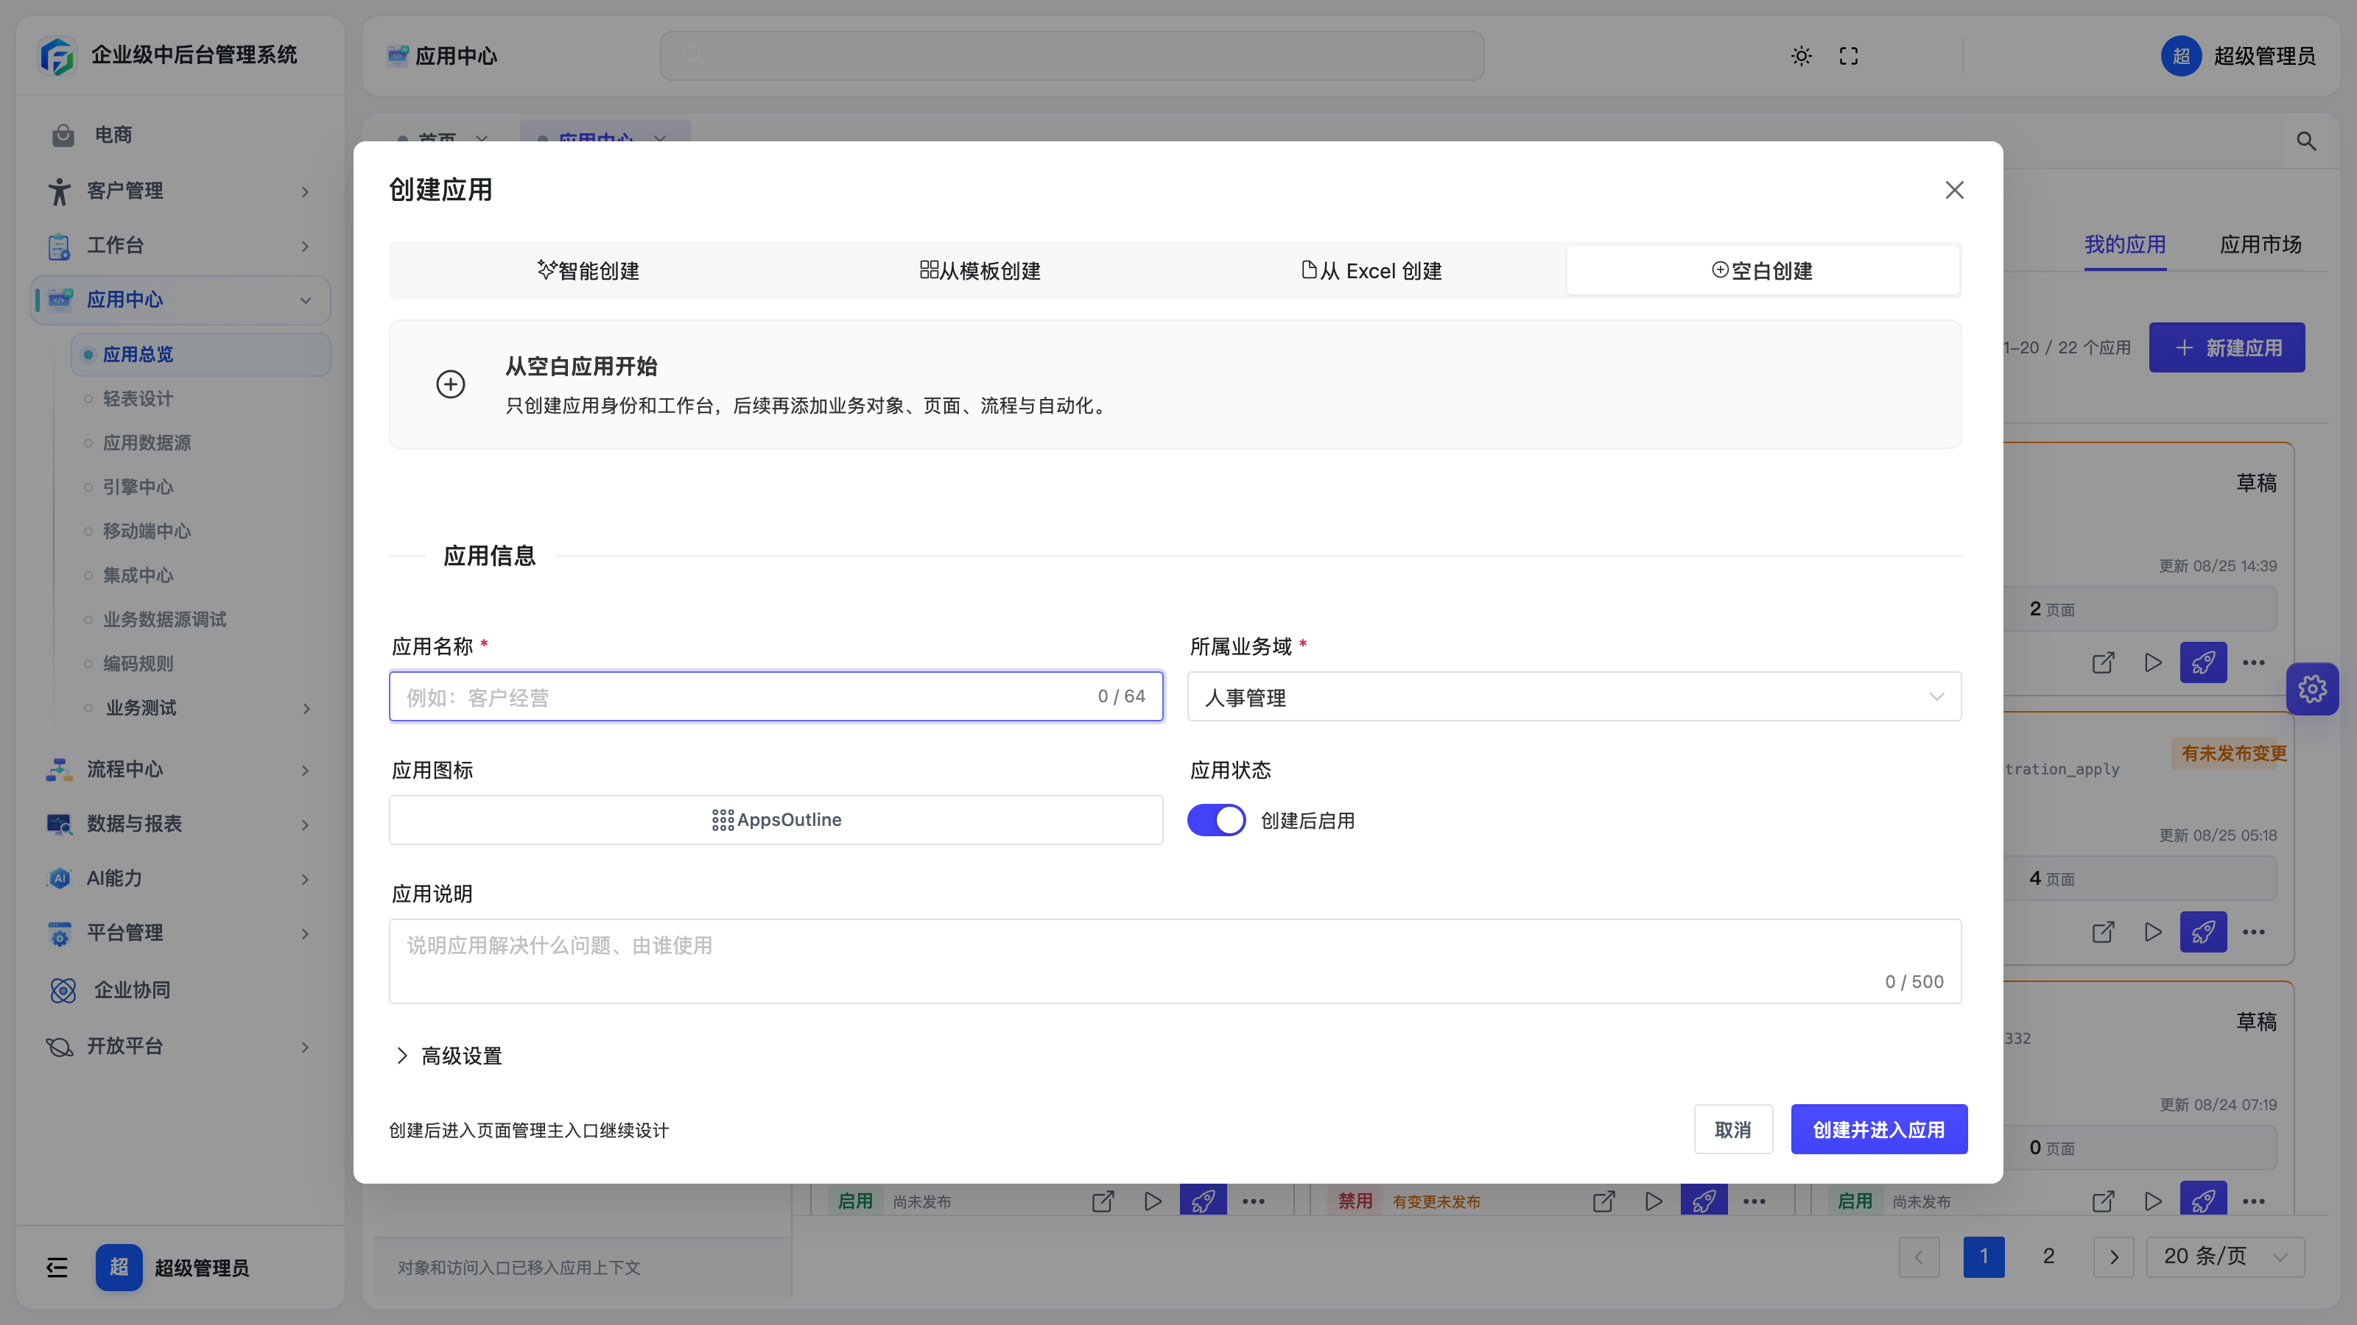The image size is (2357, 1325).
Task: Enter fullscreen with the header fullscreen icon
Action: pyautogui.click(x=1848, y=57)
